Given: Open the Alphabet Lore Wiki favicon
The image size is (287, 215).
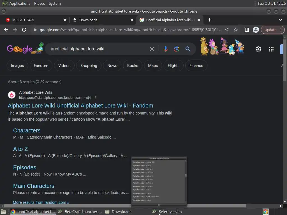Looking at the screenshot, I should [x=12, y=95].
